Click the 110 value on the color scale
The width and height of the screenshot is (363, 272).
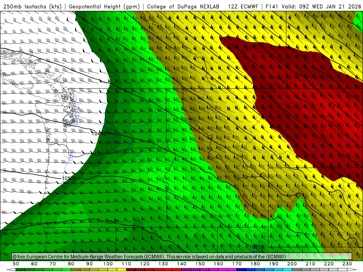tap(127, 264)
